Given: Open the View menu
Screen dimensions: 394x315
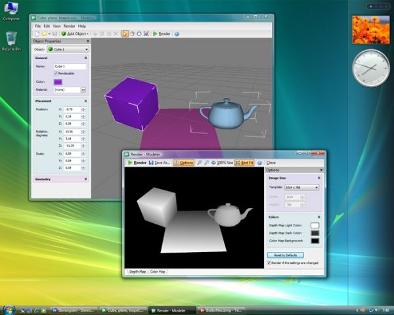Looking at the screenshot, I should pyautogui.click(x=56, y=26).
